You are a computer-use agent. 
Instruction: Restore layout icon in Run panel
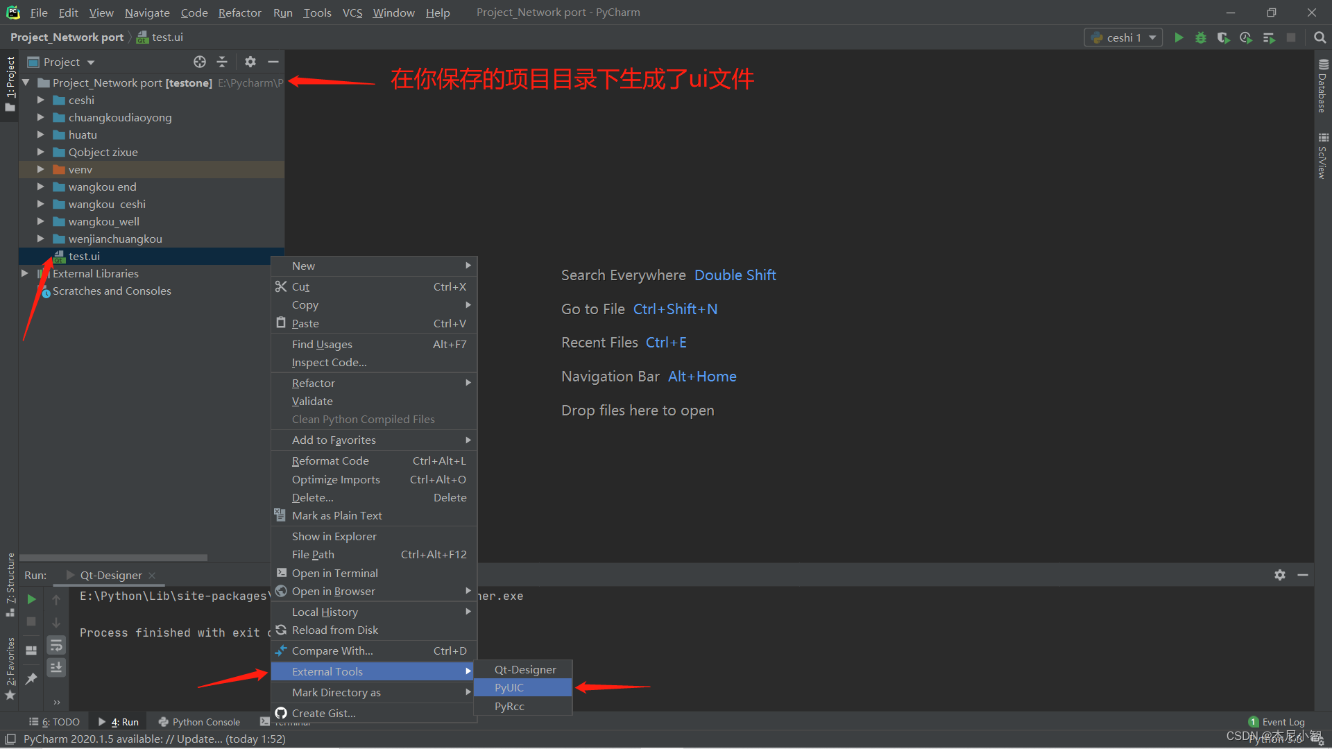point(31,650)
